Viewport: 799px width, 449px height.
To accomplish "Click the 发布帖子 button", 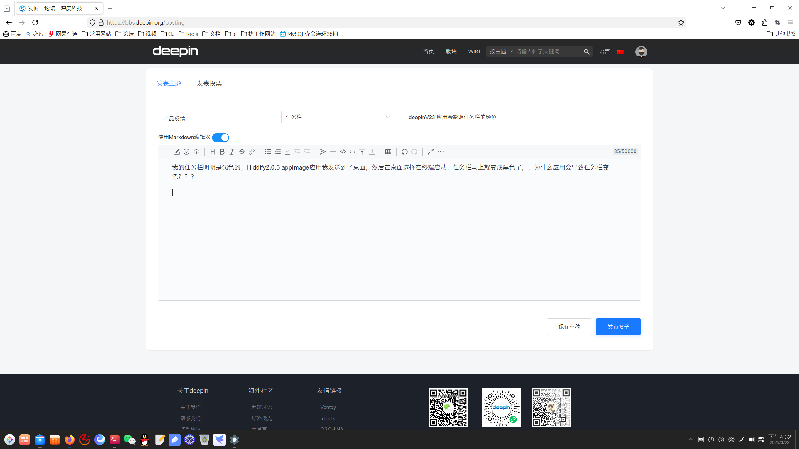I will click(618, 326).
